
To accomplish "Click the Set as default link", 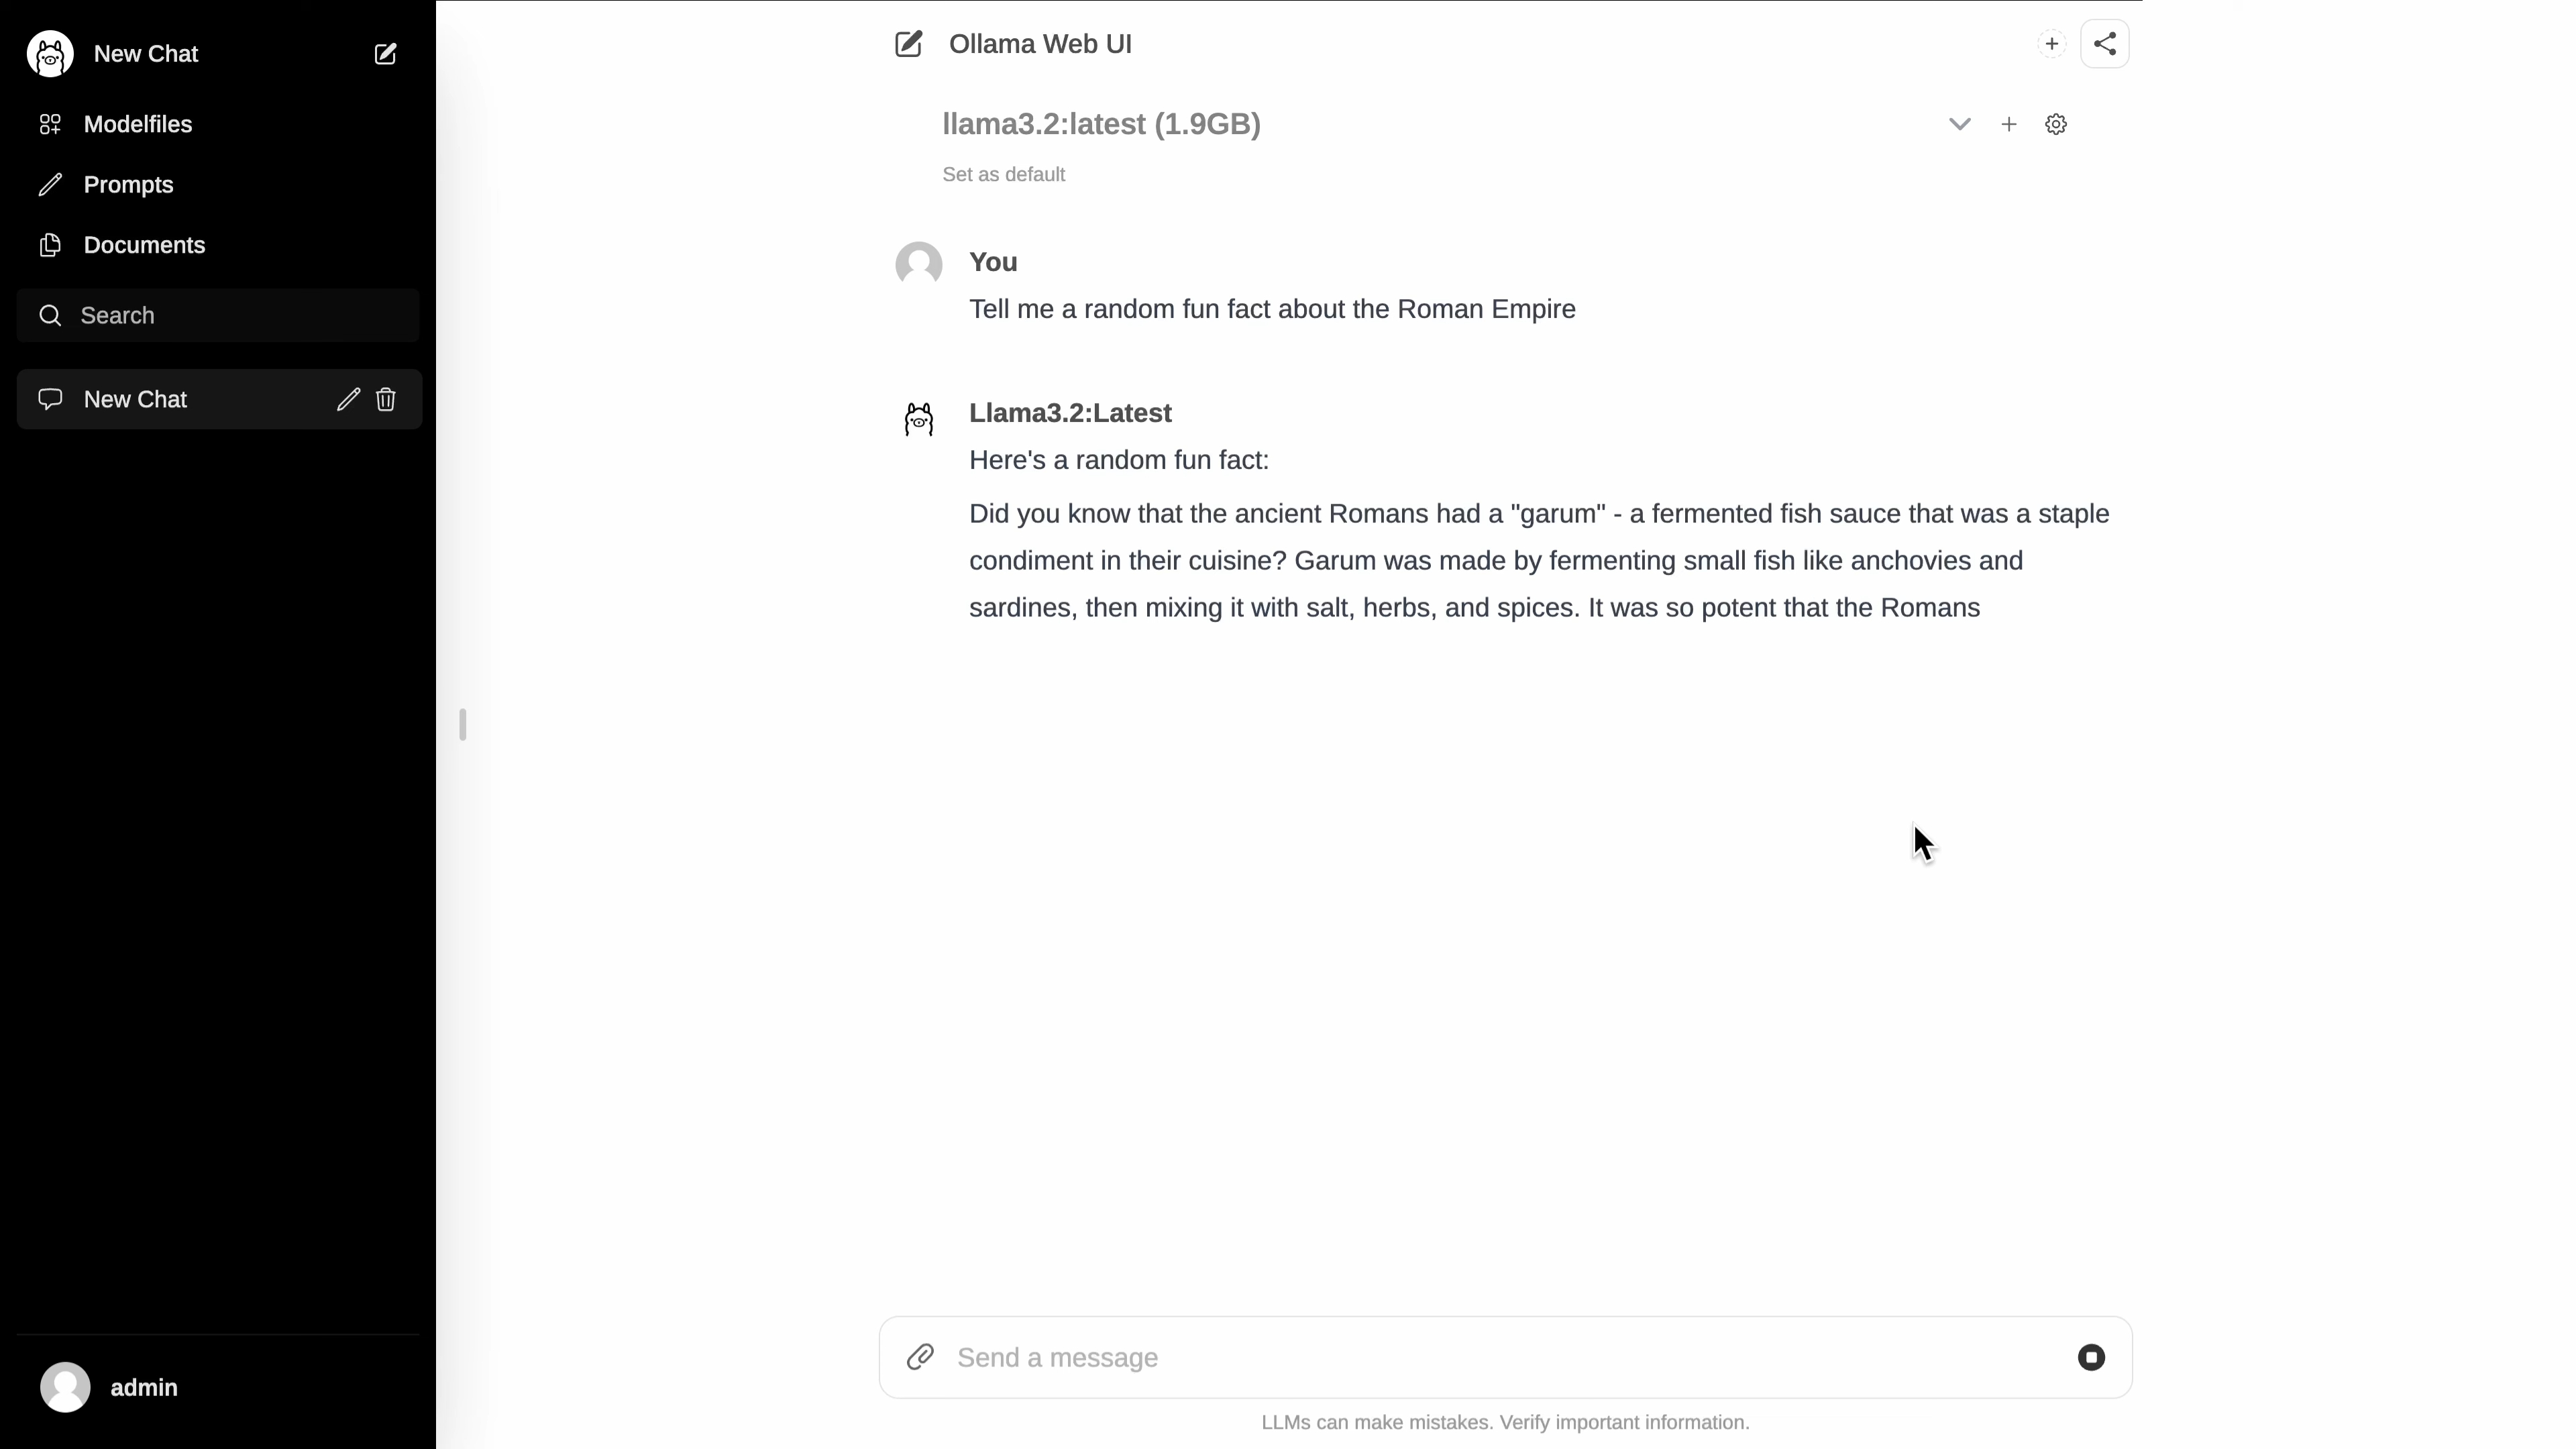I will click(x=1003, y=175).
